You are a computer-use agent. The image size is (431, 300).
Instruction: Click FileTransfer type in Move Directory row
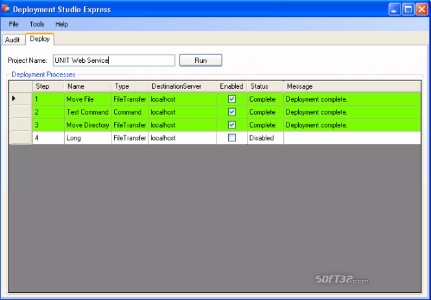click(x=130, y=124)
